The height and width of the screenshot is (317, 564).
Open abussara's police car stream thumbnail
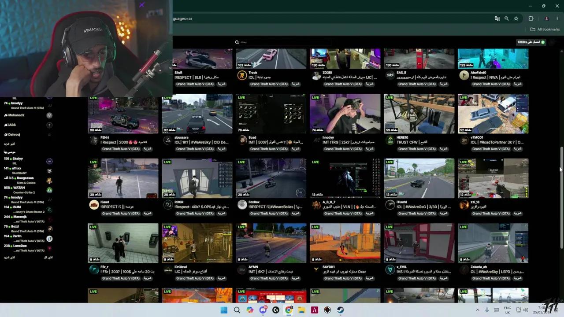[x=197, y=114]
